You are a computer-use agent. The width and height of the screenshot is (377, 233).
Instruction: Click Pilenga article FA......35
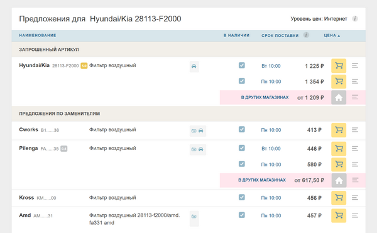point(50,149)
